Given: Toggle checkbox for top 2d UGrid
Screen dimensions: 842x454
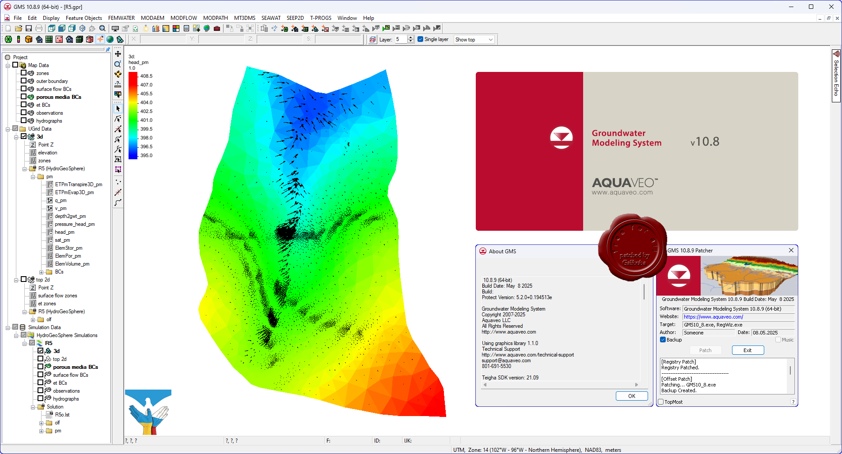Looking at the screenshot, I should [24, 279].
